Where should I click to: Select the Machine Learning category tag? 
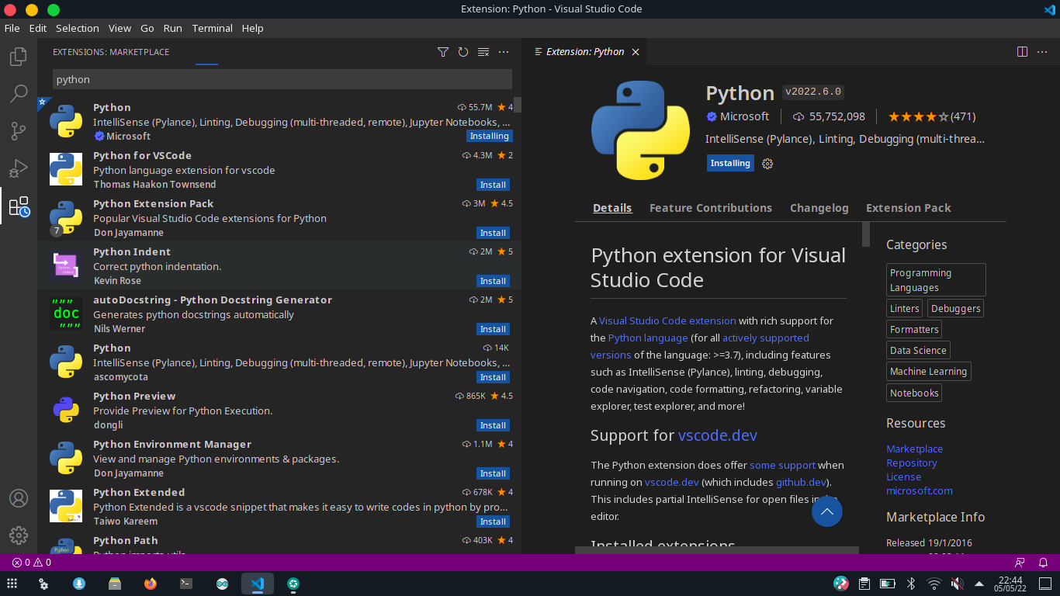point(928,372)
